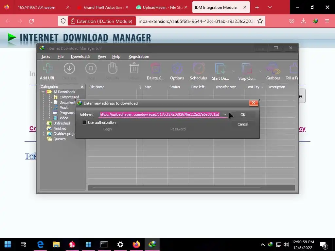Sort by the File Name column header
The height and width of the screenshot is (251, 335).
point(112,87)
